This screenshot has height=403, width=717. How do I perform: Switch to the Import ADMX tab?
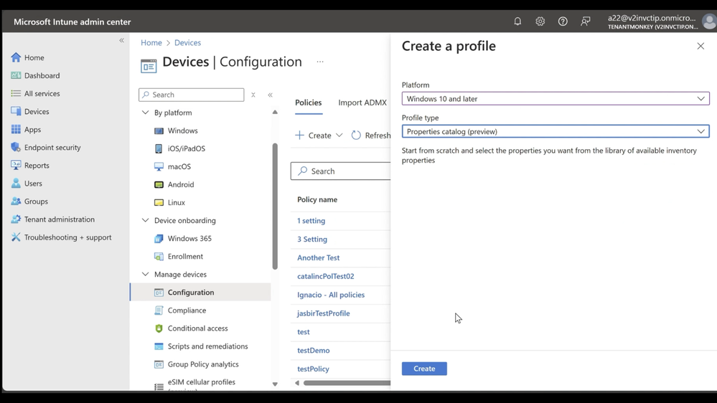point(362,103)
